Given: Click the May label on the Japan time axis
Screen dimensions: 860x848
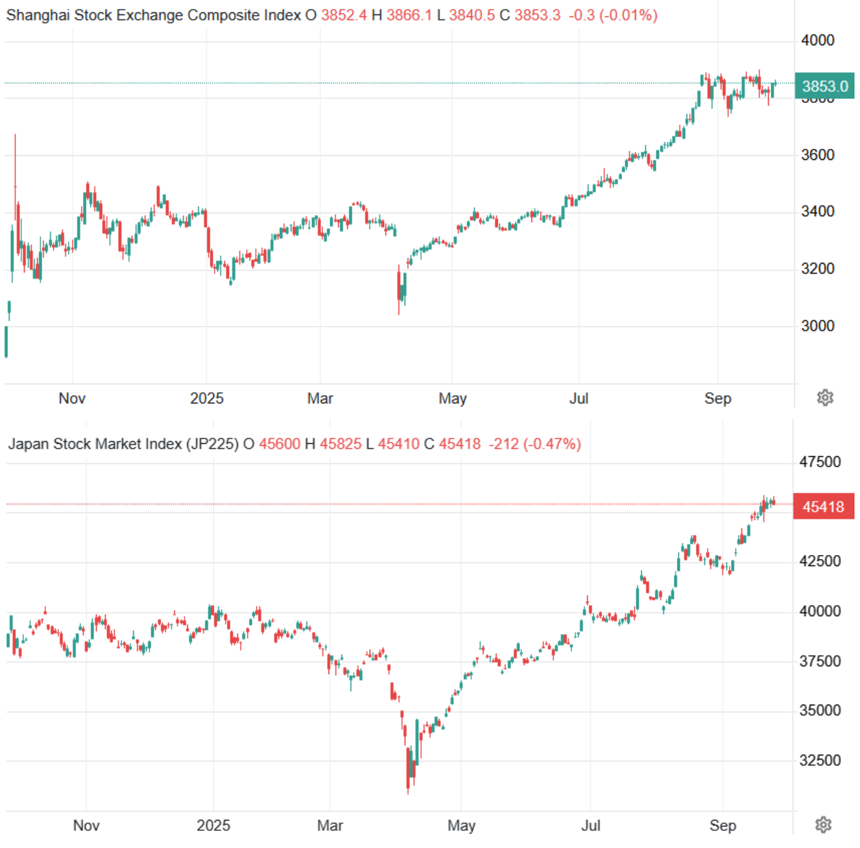Looking at the screenshot, I should (x=462, y=825).
